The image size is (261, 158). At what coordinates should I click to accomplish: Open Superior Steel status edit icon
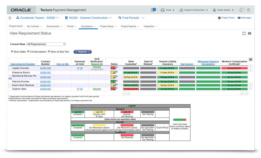(x=114, y=89)
